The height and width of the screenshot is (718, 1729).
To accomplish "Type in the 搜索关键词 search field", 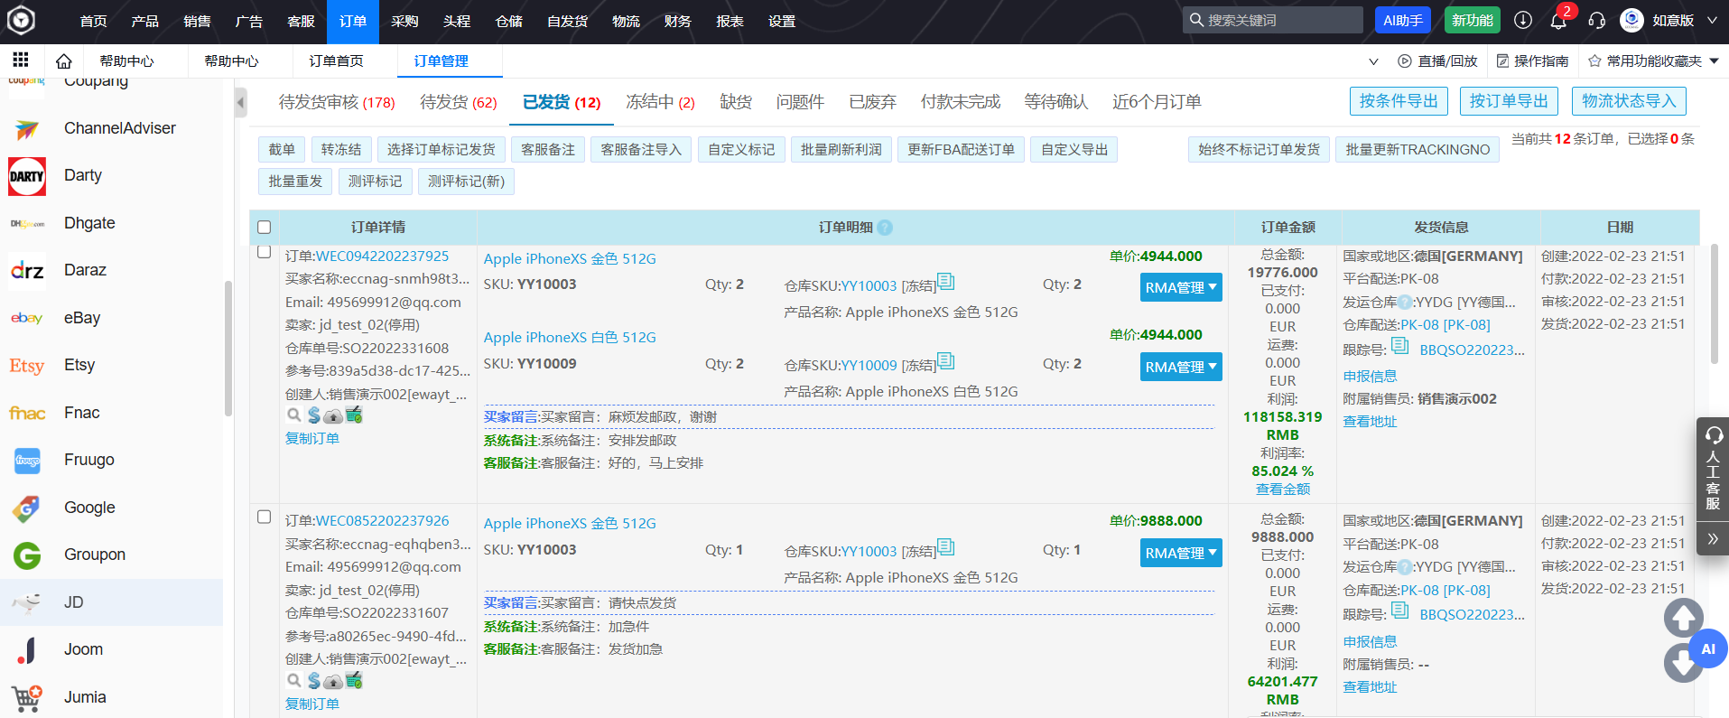I will [1281, 20].
